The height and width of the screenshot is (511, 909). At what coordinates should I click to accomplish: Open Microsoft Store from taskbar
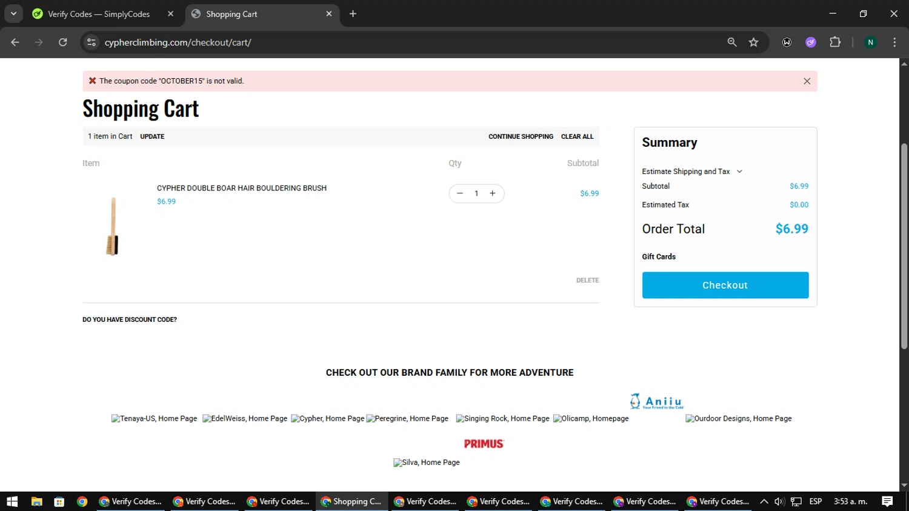pyautogui.click(x=59, y=501)
